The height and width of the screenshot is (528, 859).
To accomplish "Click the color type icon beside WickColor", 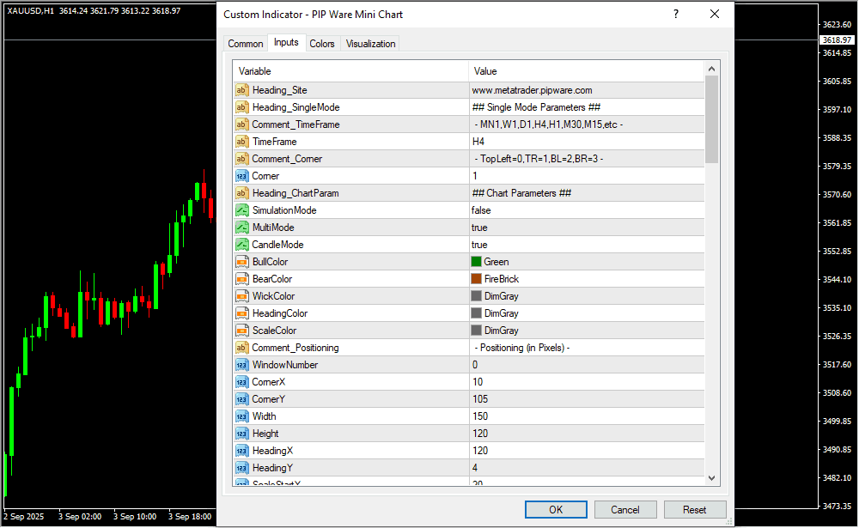I will pyautogui.click(x=241, y=296).
